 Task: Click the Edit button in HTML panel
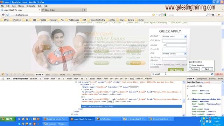point(9,78)
